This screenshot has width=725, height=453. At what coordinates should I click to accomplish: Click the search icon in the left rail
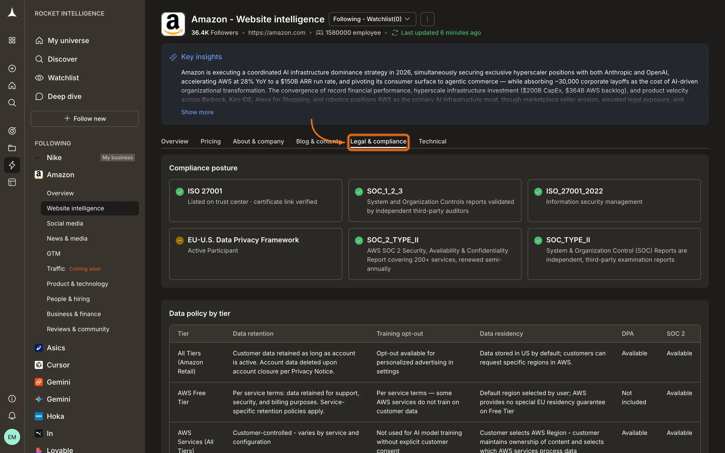(x=12, y=102)
